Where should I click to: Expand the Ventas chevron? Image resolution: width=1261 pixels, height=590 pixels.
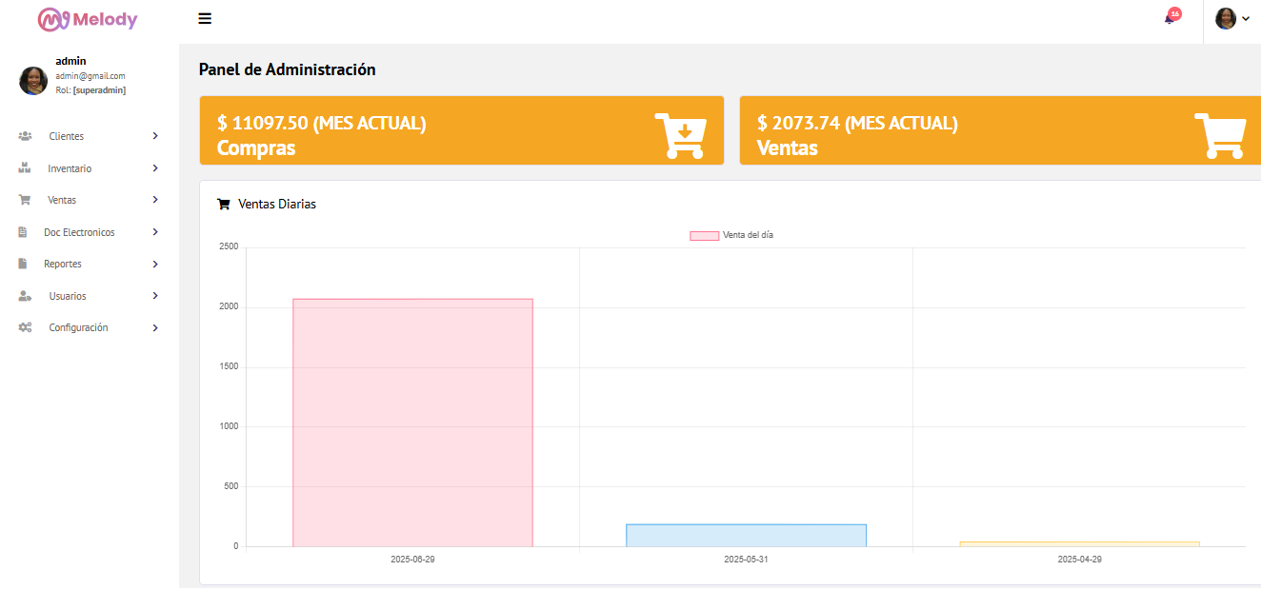coord(155,200)
